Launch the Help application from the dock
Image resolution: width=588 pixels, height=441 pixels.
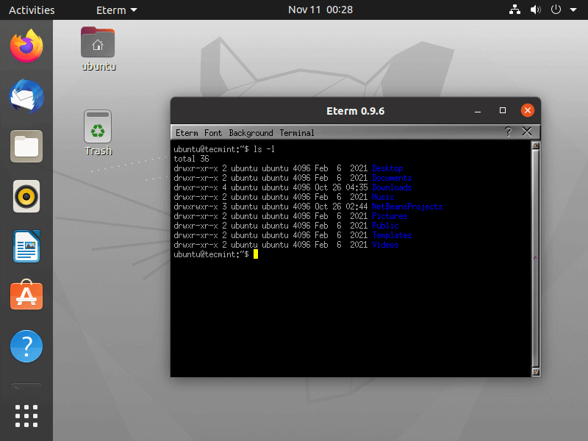(26, 346)
